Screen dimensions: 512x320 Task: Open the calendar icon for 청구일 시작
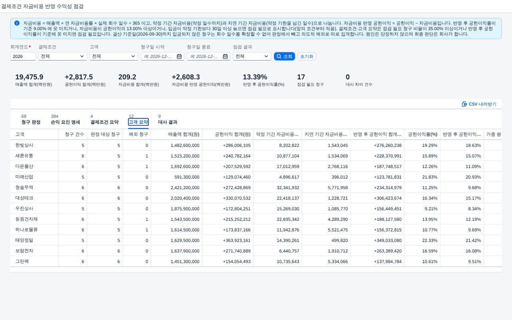179,56
